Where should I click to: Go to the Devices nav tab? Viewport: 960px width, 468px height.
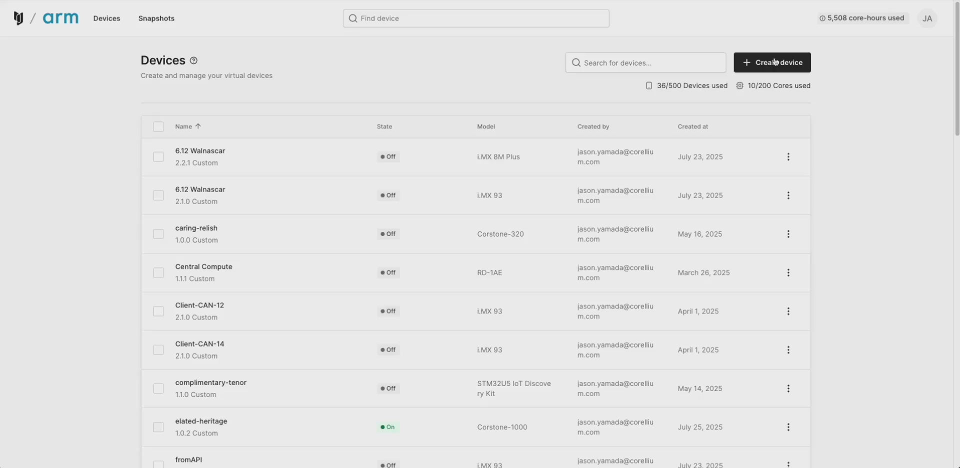pos(106,18)
